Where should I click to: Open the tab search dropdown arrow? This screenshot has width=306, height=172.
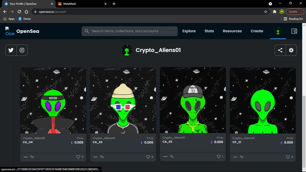[270, 4]
